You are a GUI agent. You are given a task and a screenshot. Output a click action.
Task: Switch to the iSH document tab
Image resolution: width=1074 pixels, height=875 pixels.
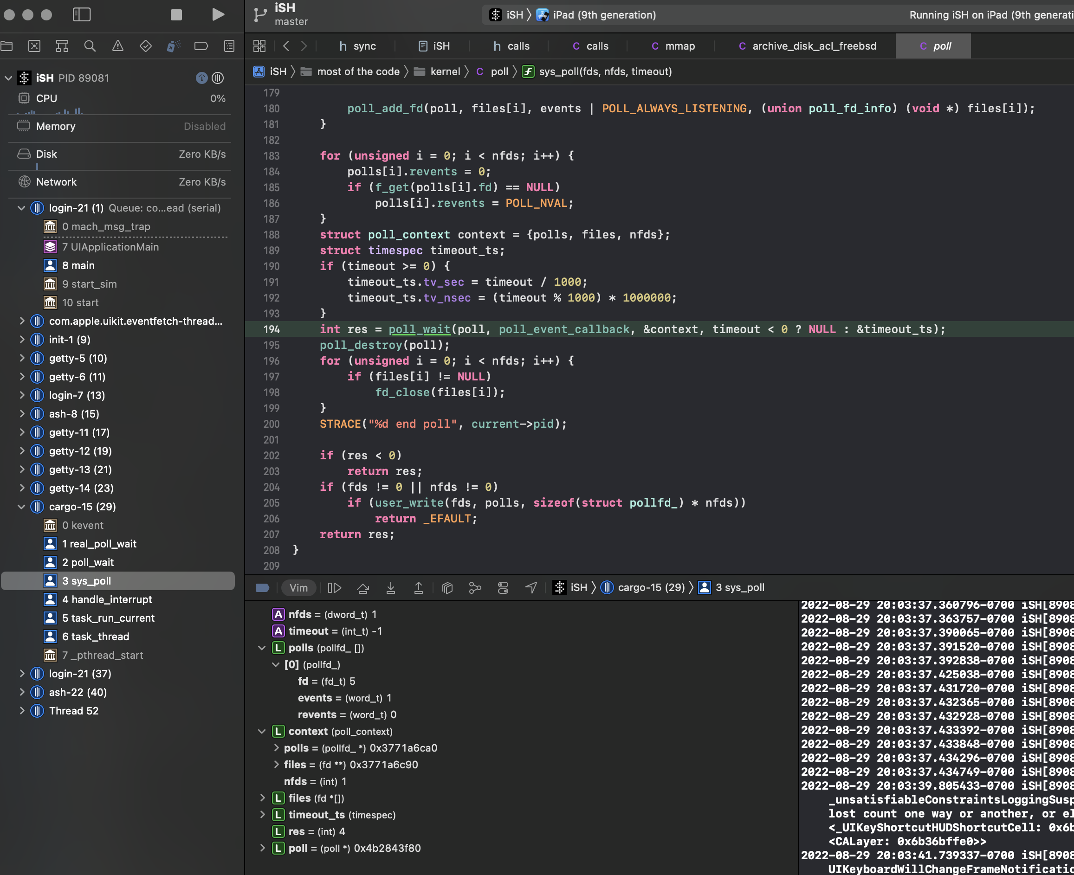[x=434, y=46]
